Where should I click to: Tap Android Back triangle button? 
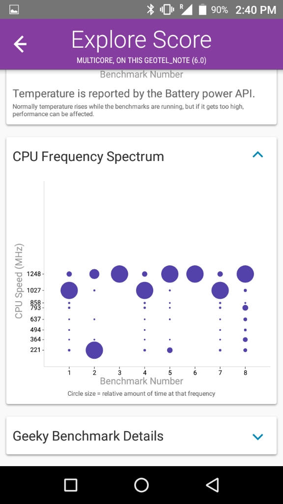click(x=212, y=485)
